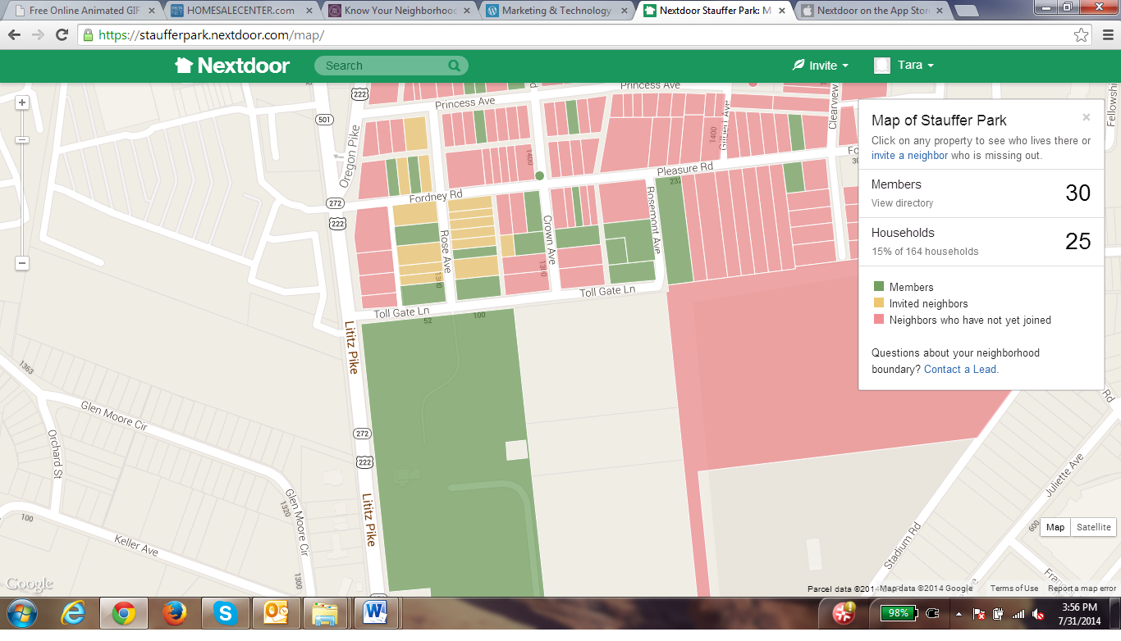
Task: Click the Nextdoor home logo
Action: pyautogui.click(x=232, y=66)
